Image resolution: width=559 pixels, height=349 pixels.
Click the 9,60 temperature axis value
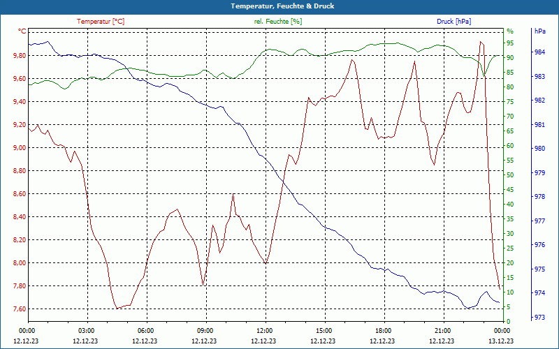click(20, 79)
